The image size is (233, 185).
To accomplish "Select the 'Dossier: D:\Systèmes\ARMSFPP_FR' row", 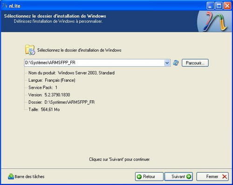I will [62, 102].
